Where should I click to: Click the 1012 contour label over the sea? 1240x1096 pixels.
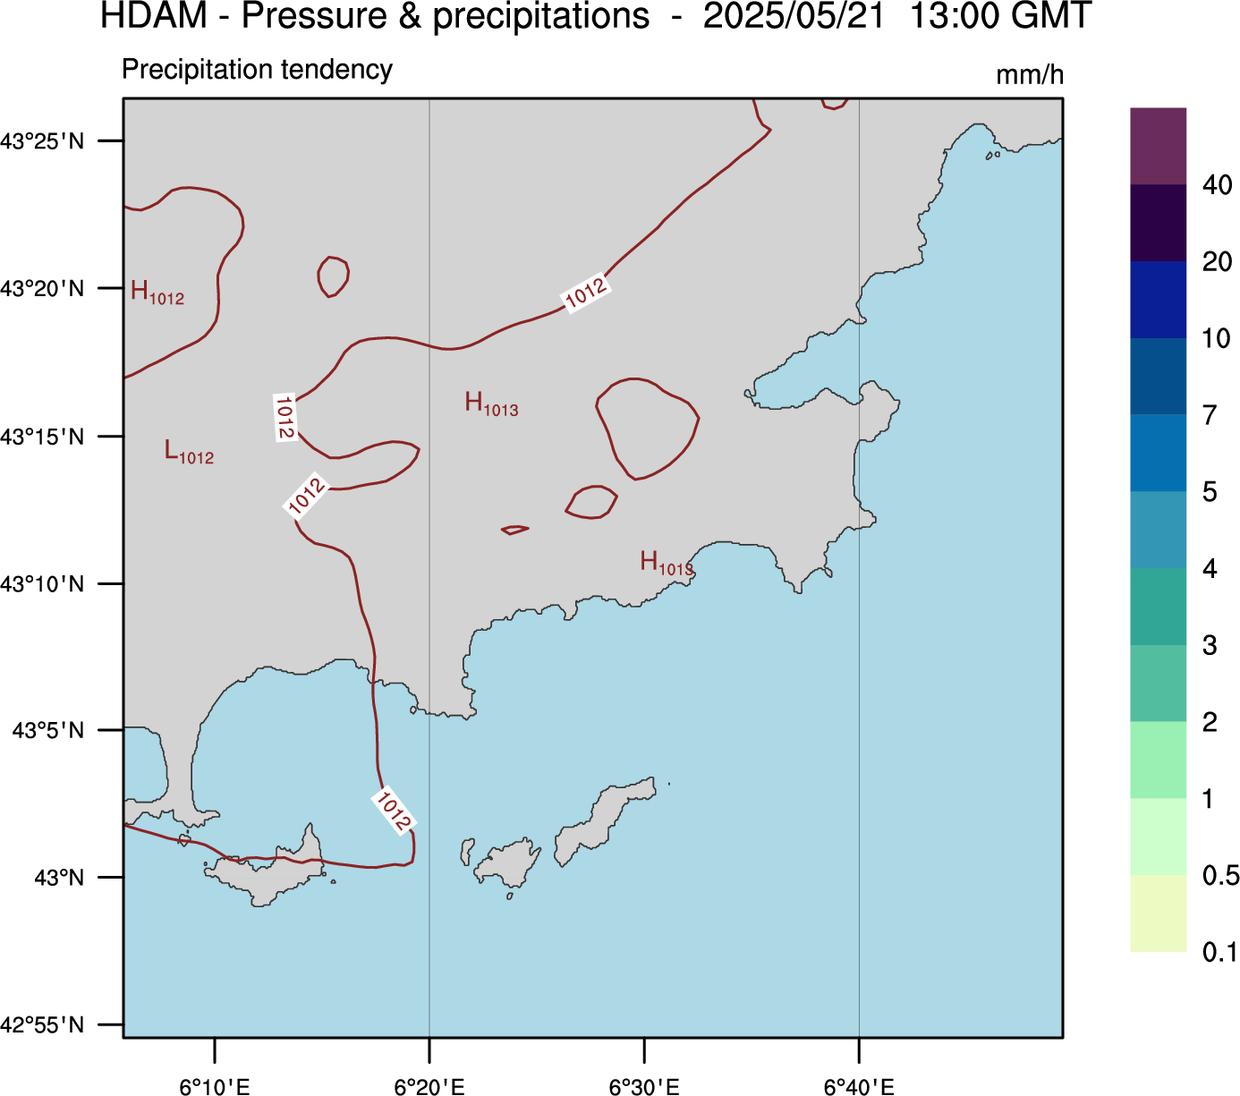(393, 811)
